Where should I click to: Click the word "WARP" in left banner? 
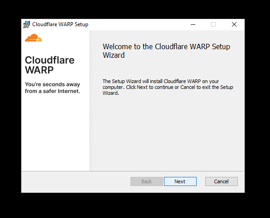point(39,70)
